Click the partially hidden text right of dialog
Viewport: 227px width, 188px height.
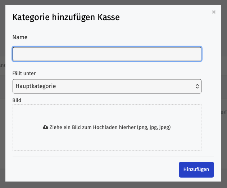(224, 113)
